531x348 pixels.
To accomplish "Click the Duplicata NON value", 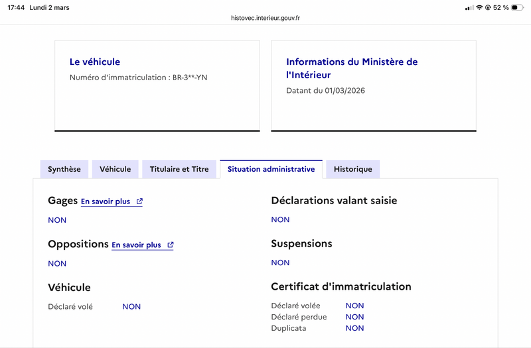I will pyautogui.click(x=354, y=328).
